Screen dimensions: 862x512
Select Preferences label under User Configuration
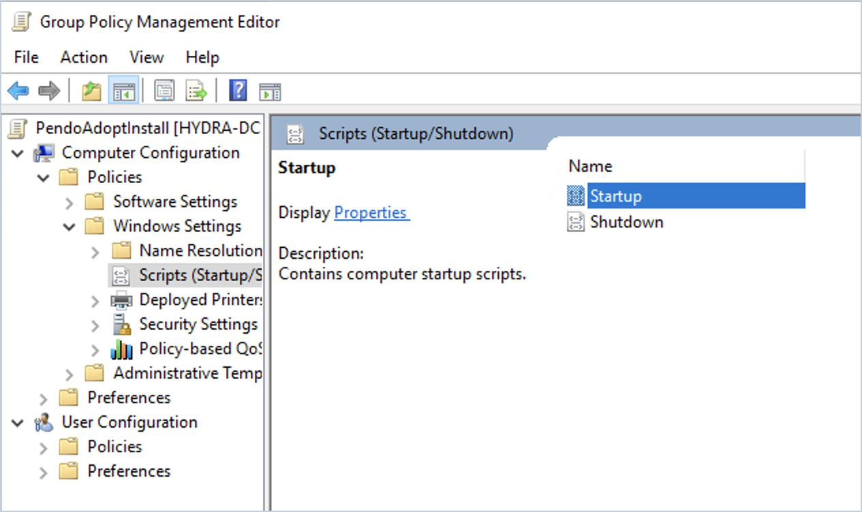[x=129, y=471]
